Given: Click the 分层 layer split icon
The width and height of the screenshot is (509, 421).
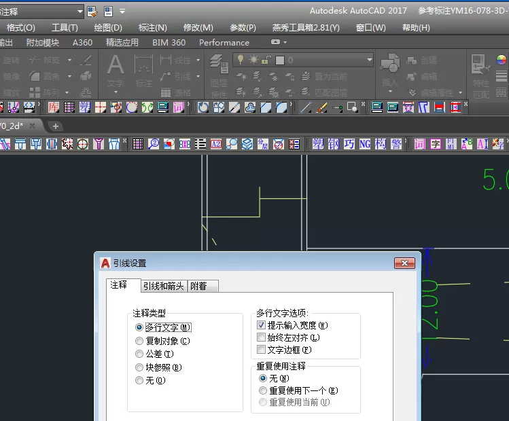Looking at the screenshot, I should pos(263,144).
